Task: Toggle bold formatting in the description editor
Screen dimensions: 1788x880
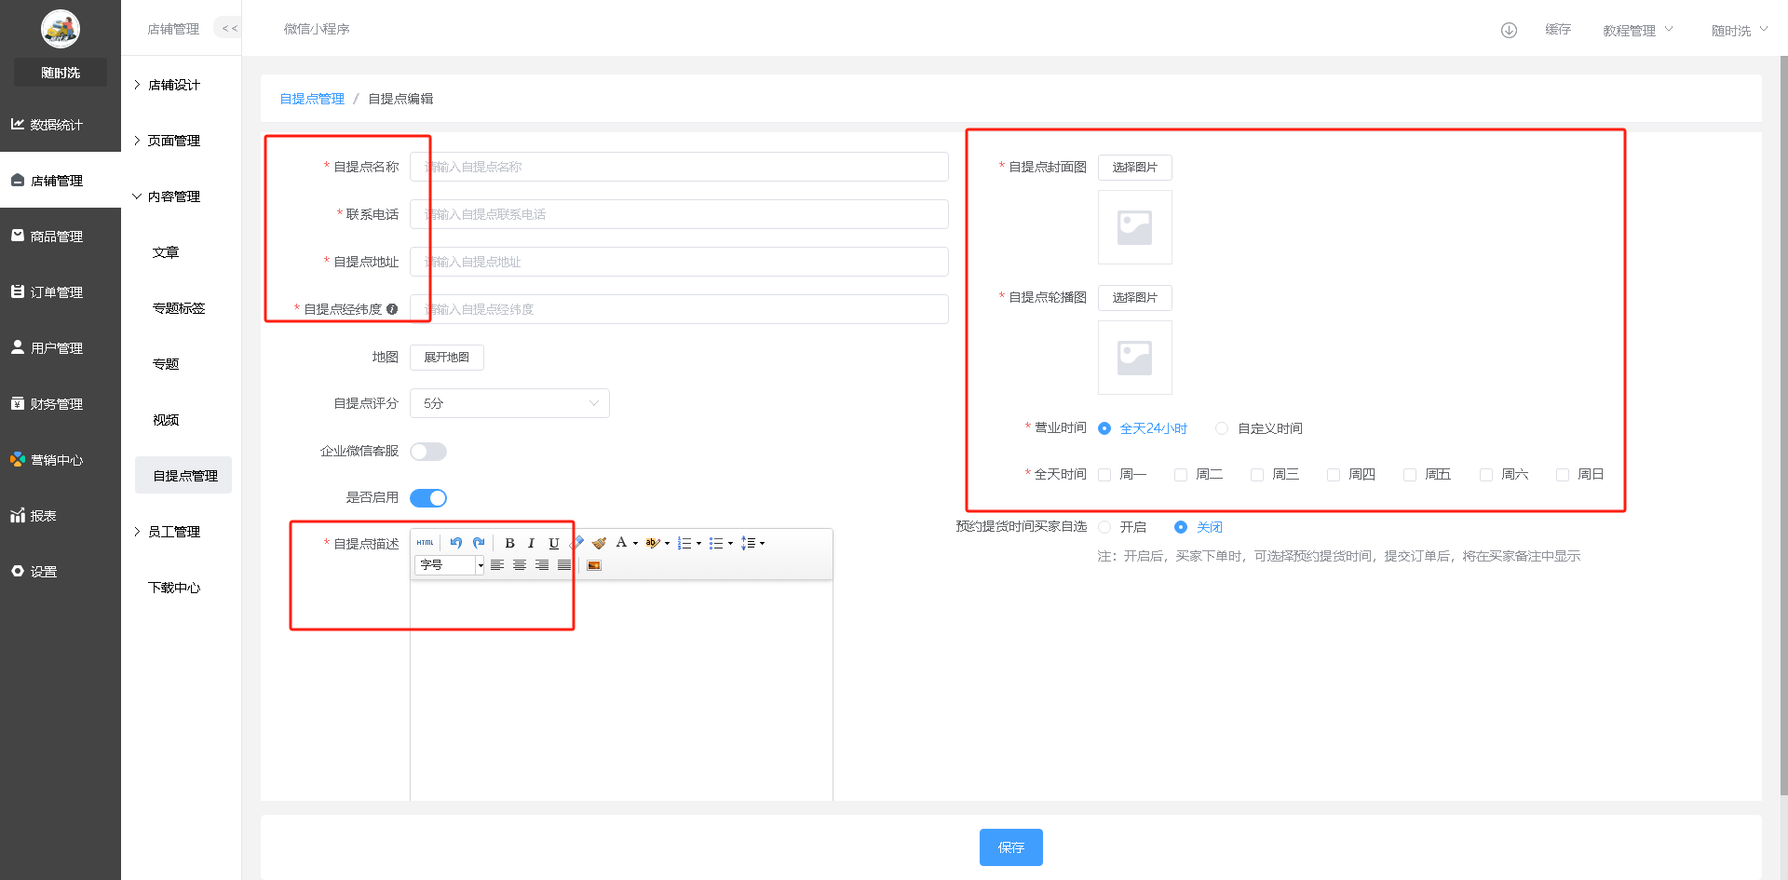Action: click(x=509, y=543)
